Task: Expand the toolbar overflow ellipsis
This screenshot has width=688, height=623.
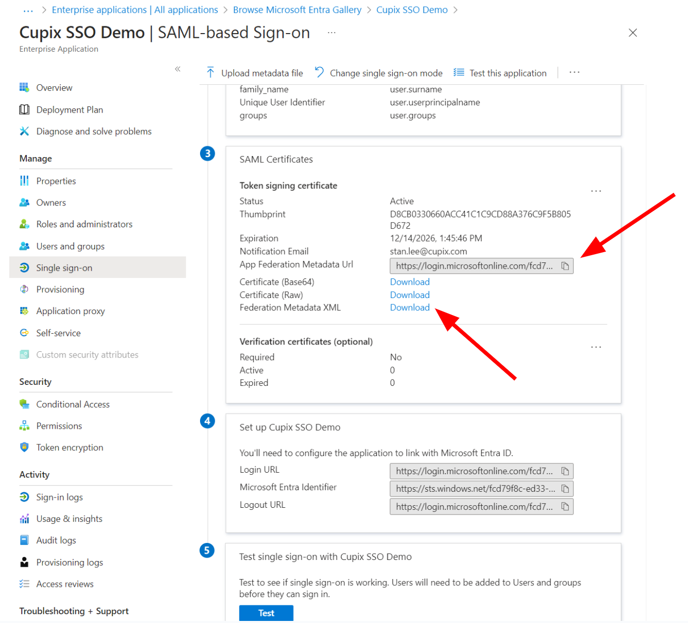Action: click(574, 72)
